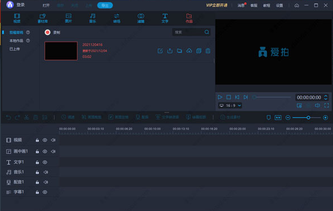The height and width of the screenshot is (211, 333).
Task: Click the timeline zoom slider handle
Action: [308, 117]
